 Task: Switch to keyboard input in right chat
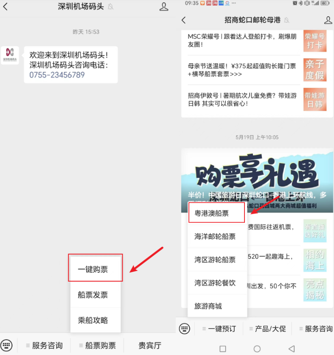click(x=184, y=329)
